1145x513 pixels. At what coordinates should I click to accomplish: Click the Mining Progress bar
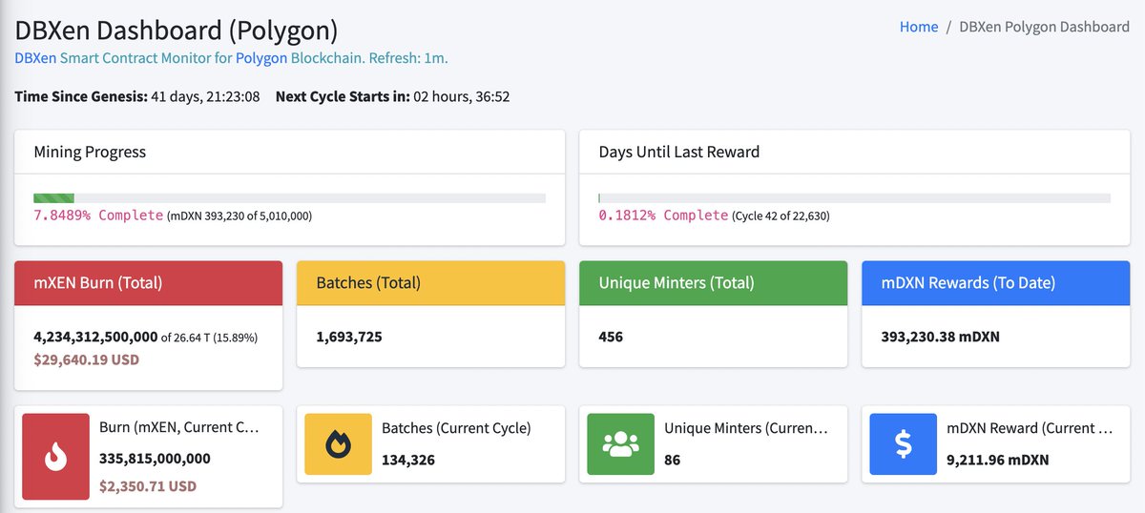tap(289, 198)
